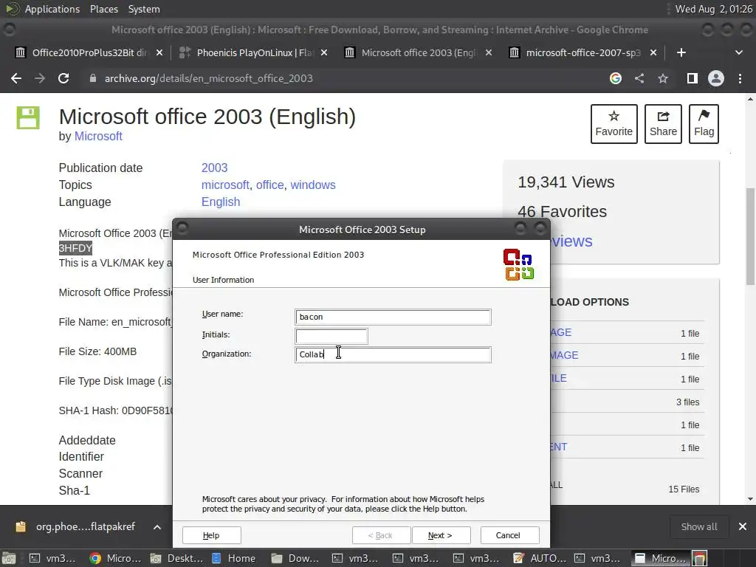Click Show all downloads
The height and width of the screenshot is (567, 756).
(698, 527)
